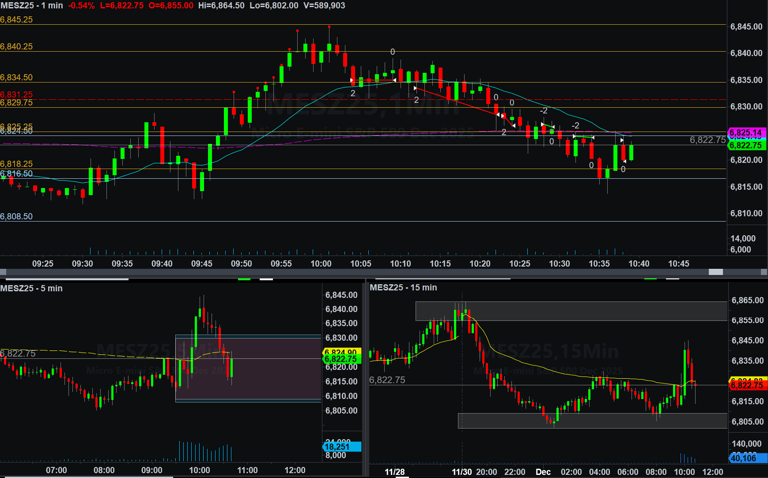Click the red 6,822.75 price tag on 15 min chart
The image size is (768, 478).
(x=747, y=385)
